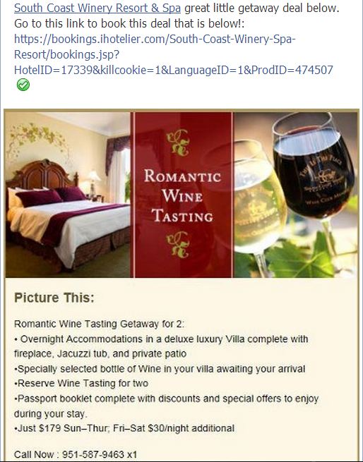
Task: Click the Call Now 951-587-9463 x1 phone number
Action: (x=76, y=454)
